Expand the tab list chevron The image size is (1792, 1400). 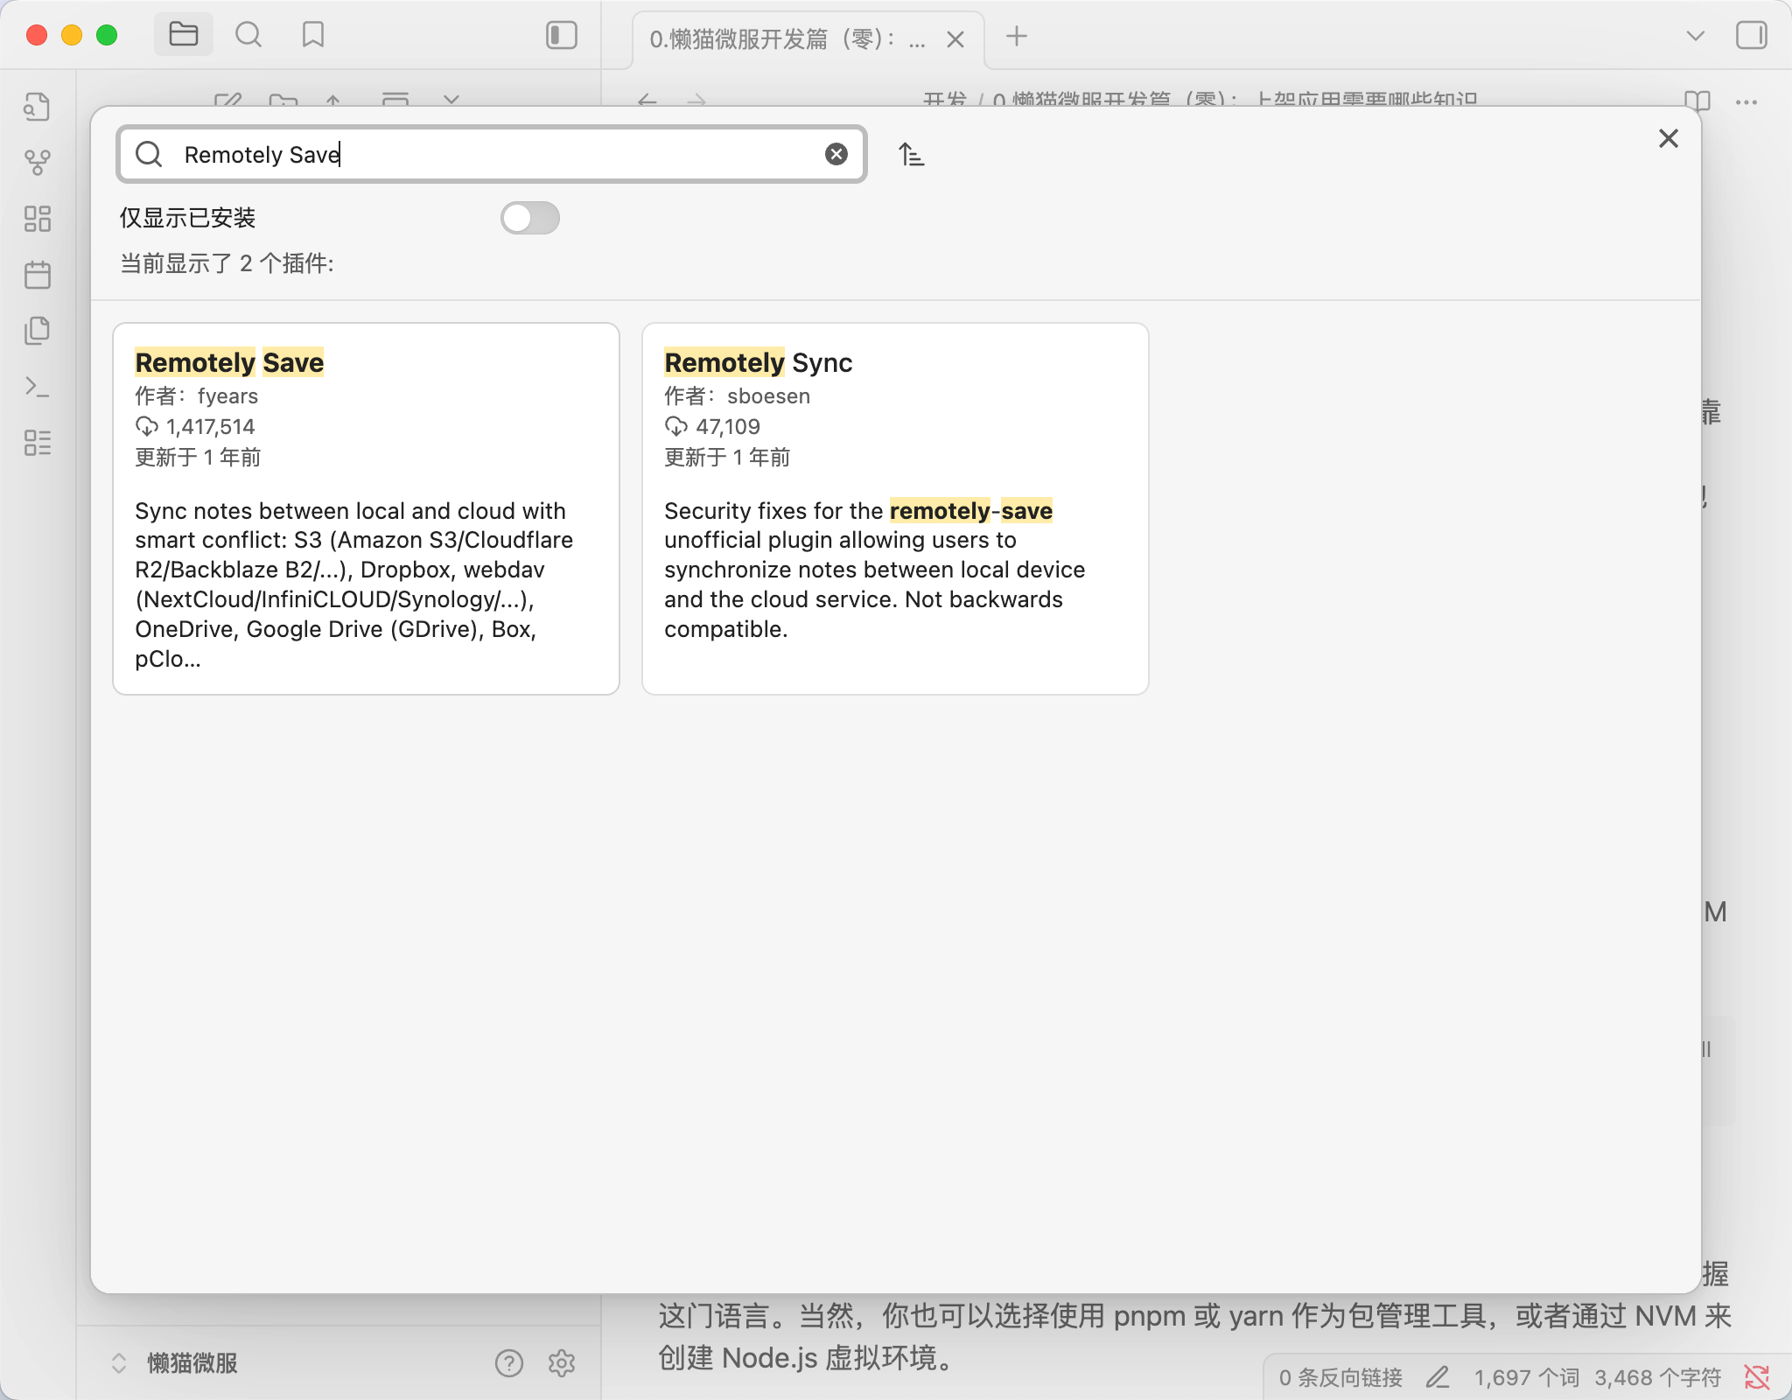[1695, 36]
